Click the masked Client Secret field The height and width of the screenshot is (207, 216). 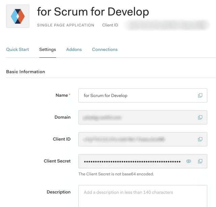coord(132,161)
